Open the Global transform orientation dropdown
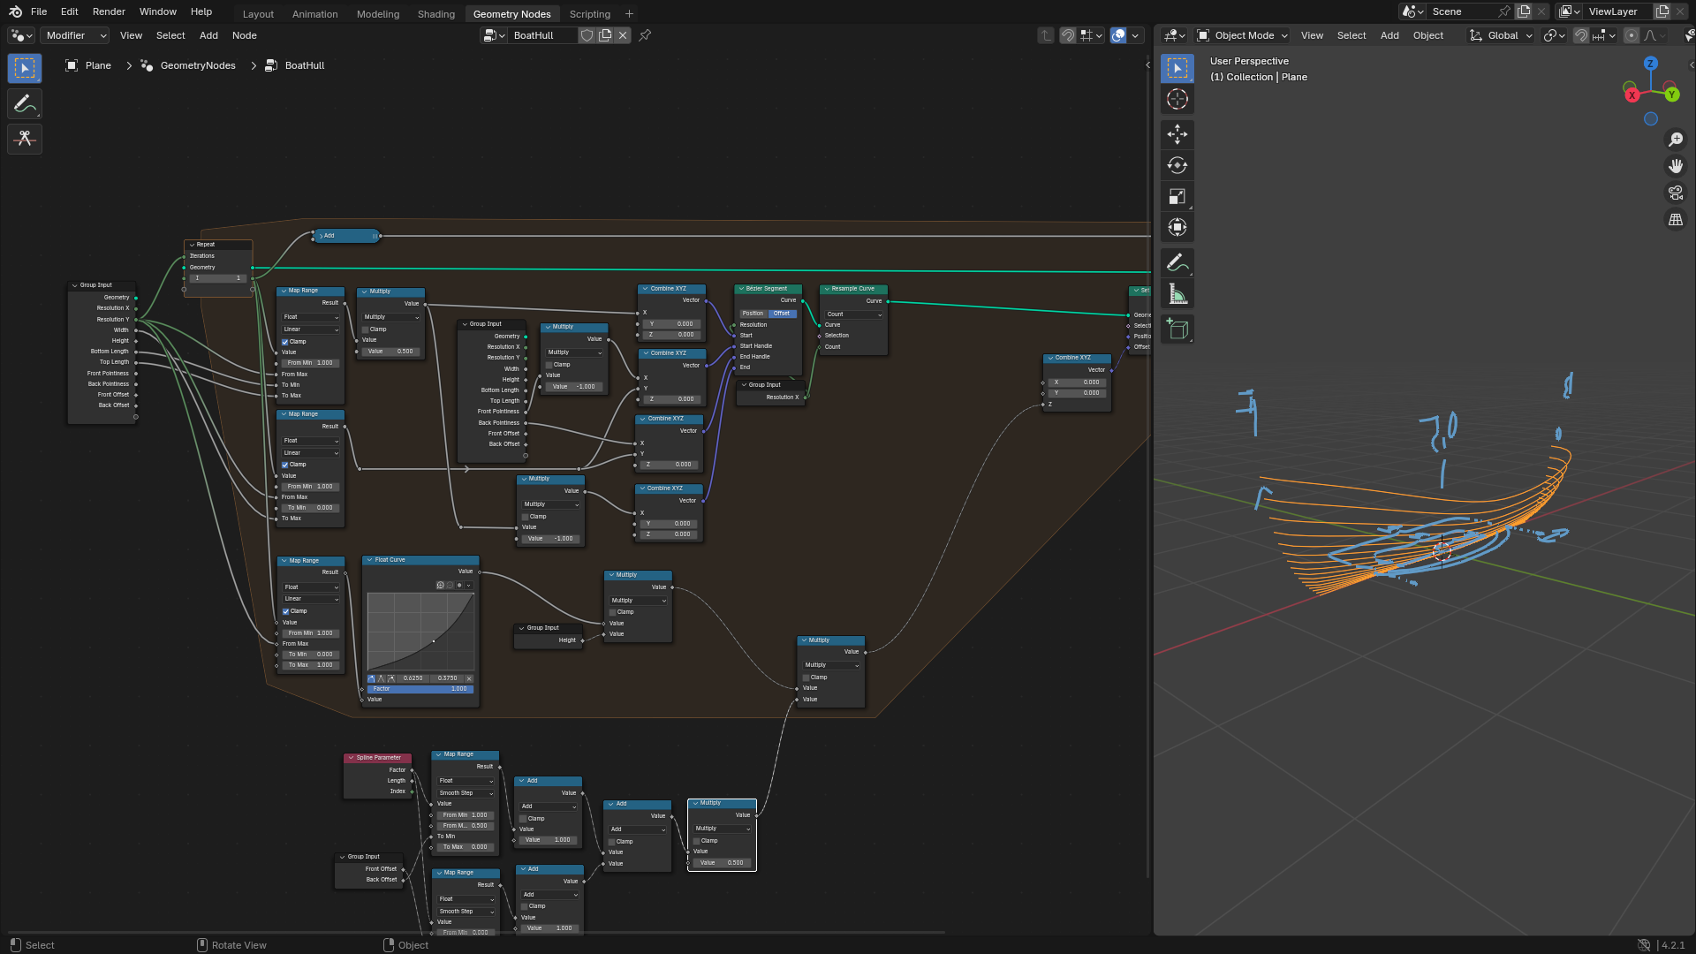 coord(1501,35)
